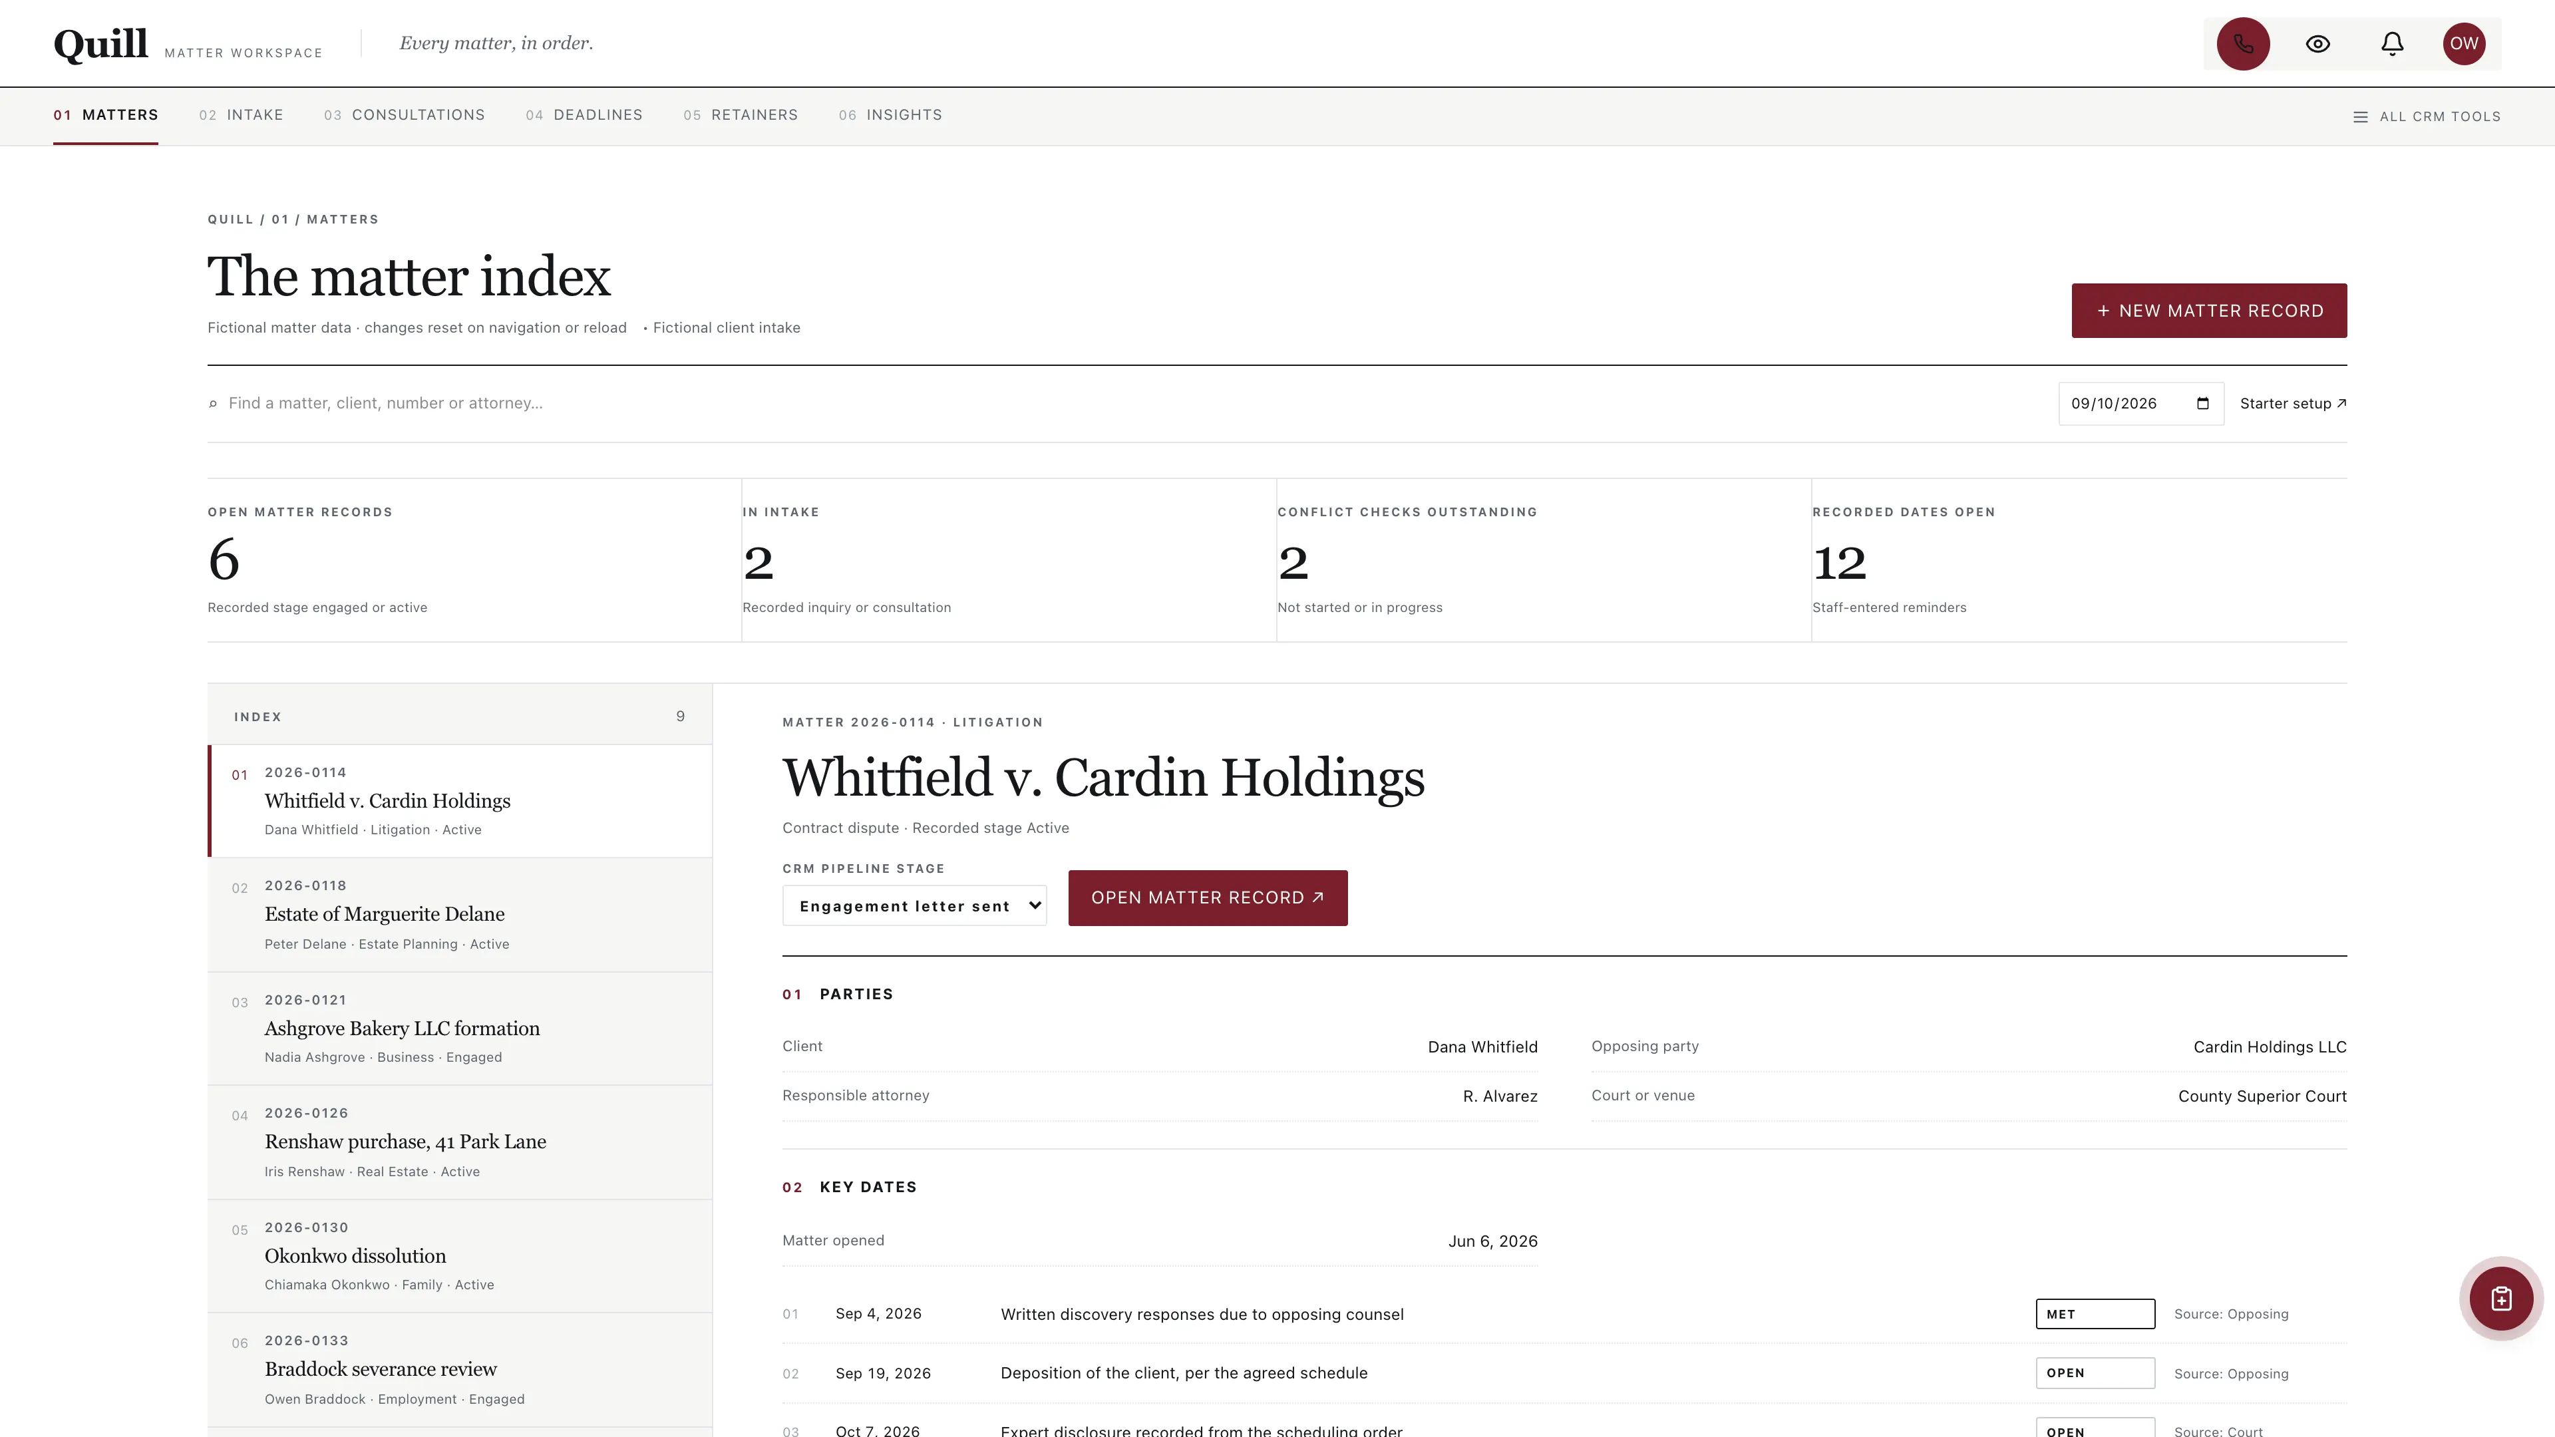Open ALL CRM TOOLS hamburger menu
The height and width of the screenshot is (1437, 2555).
pyautogui.click(x=2427, y=117)
